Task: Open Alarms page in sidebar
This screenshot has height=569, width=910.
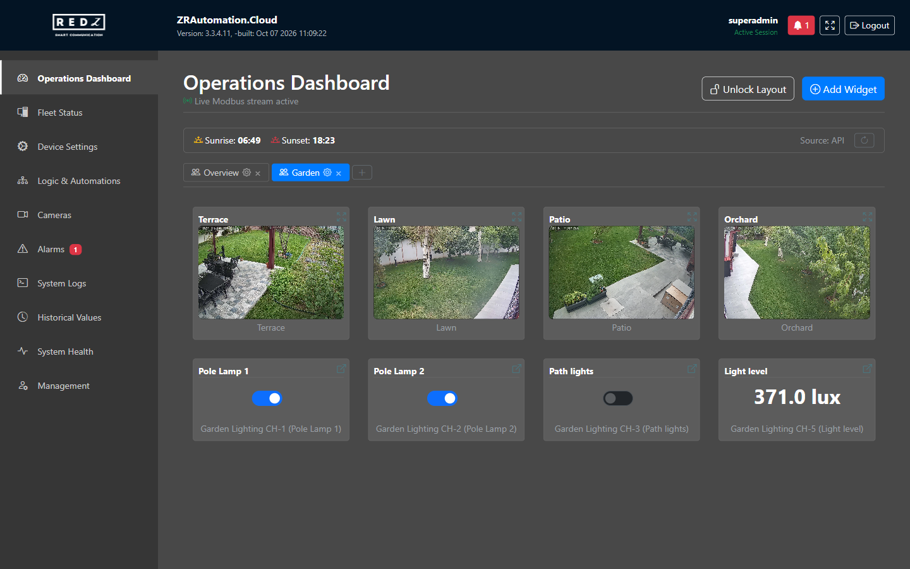Action: point(79,249)
